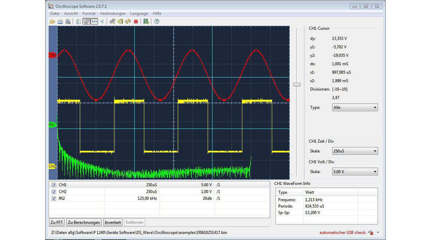Expand the CH1 Volt/Div Skala dropdown
Screen dimensions: 431x240
tap(355, 172)
